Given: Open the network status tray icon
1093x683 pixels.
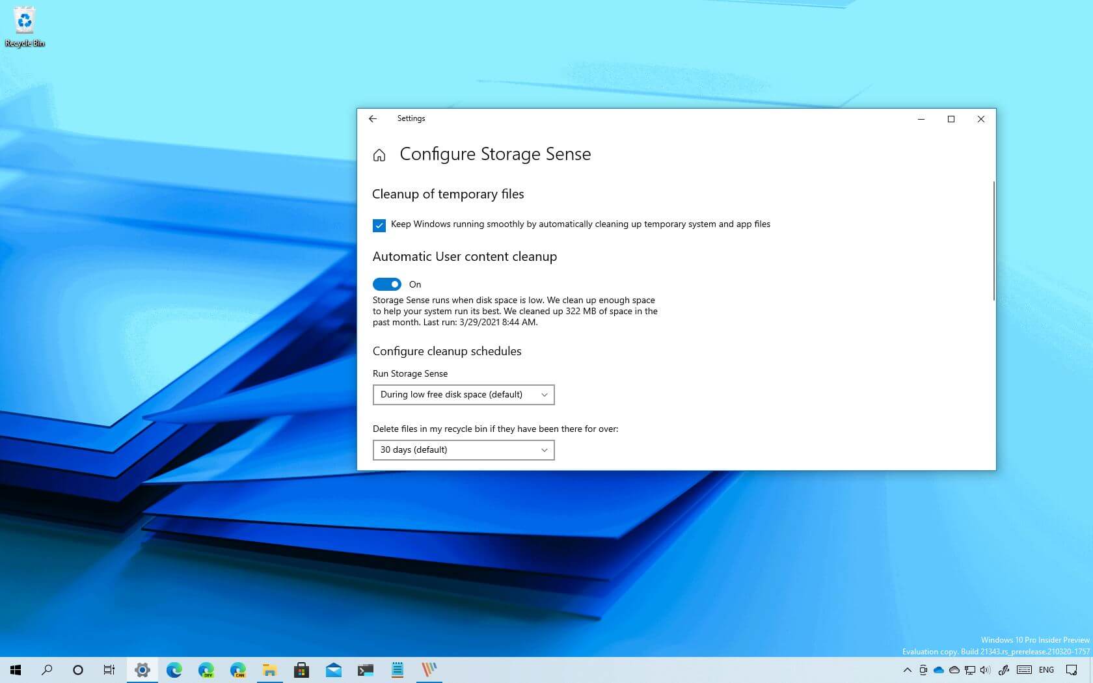Looking at the screenshot, I should [970, 670].
